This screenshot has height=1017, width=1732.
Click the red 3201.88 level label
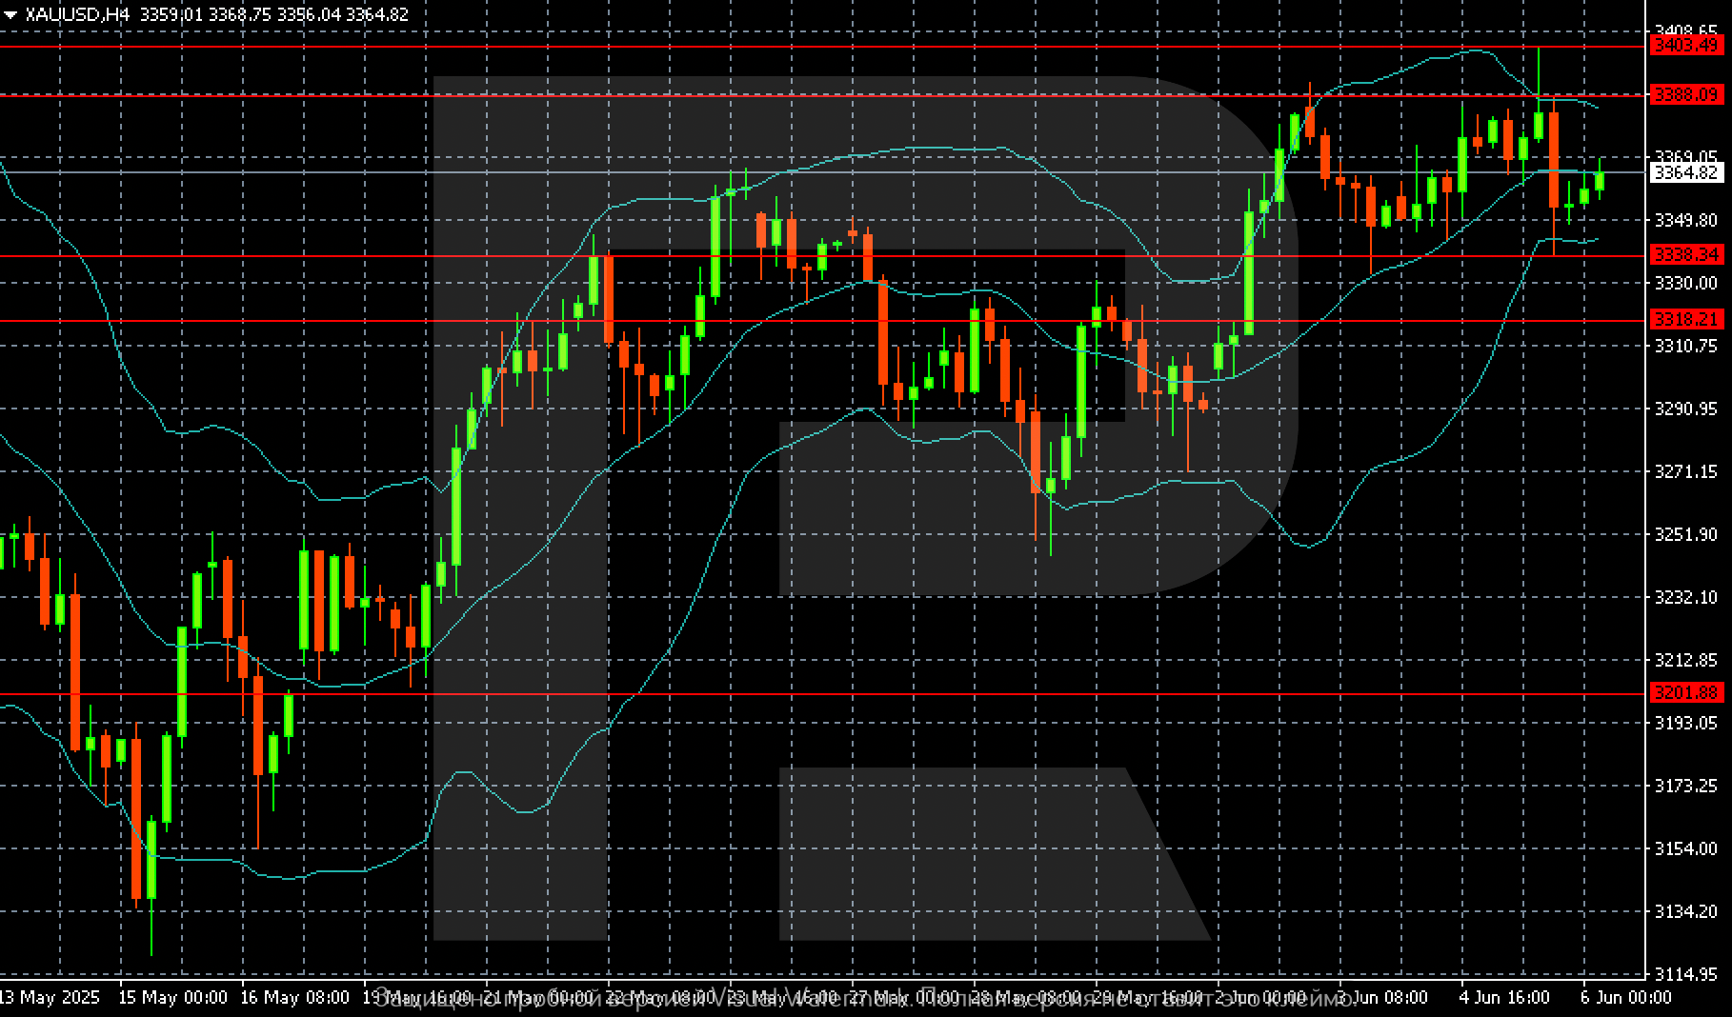1685,692
